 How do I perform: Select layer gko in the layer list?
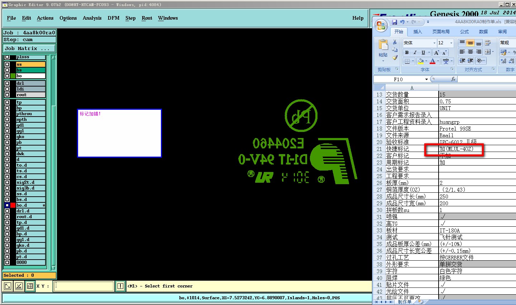click(x=31, y=137)
